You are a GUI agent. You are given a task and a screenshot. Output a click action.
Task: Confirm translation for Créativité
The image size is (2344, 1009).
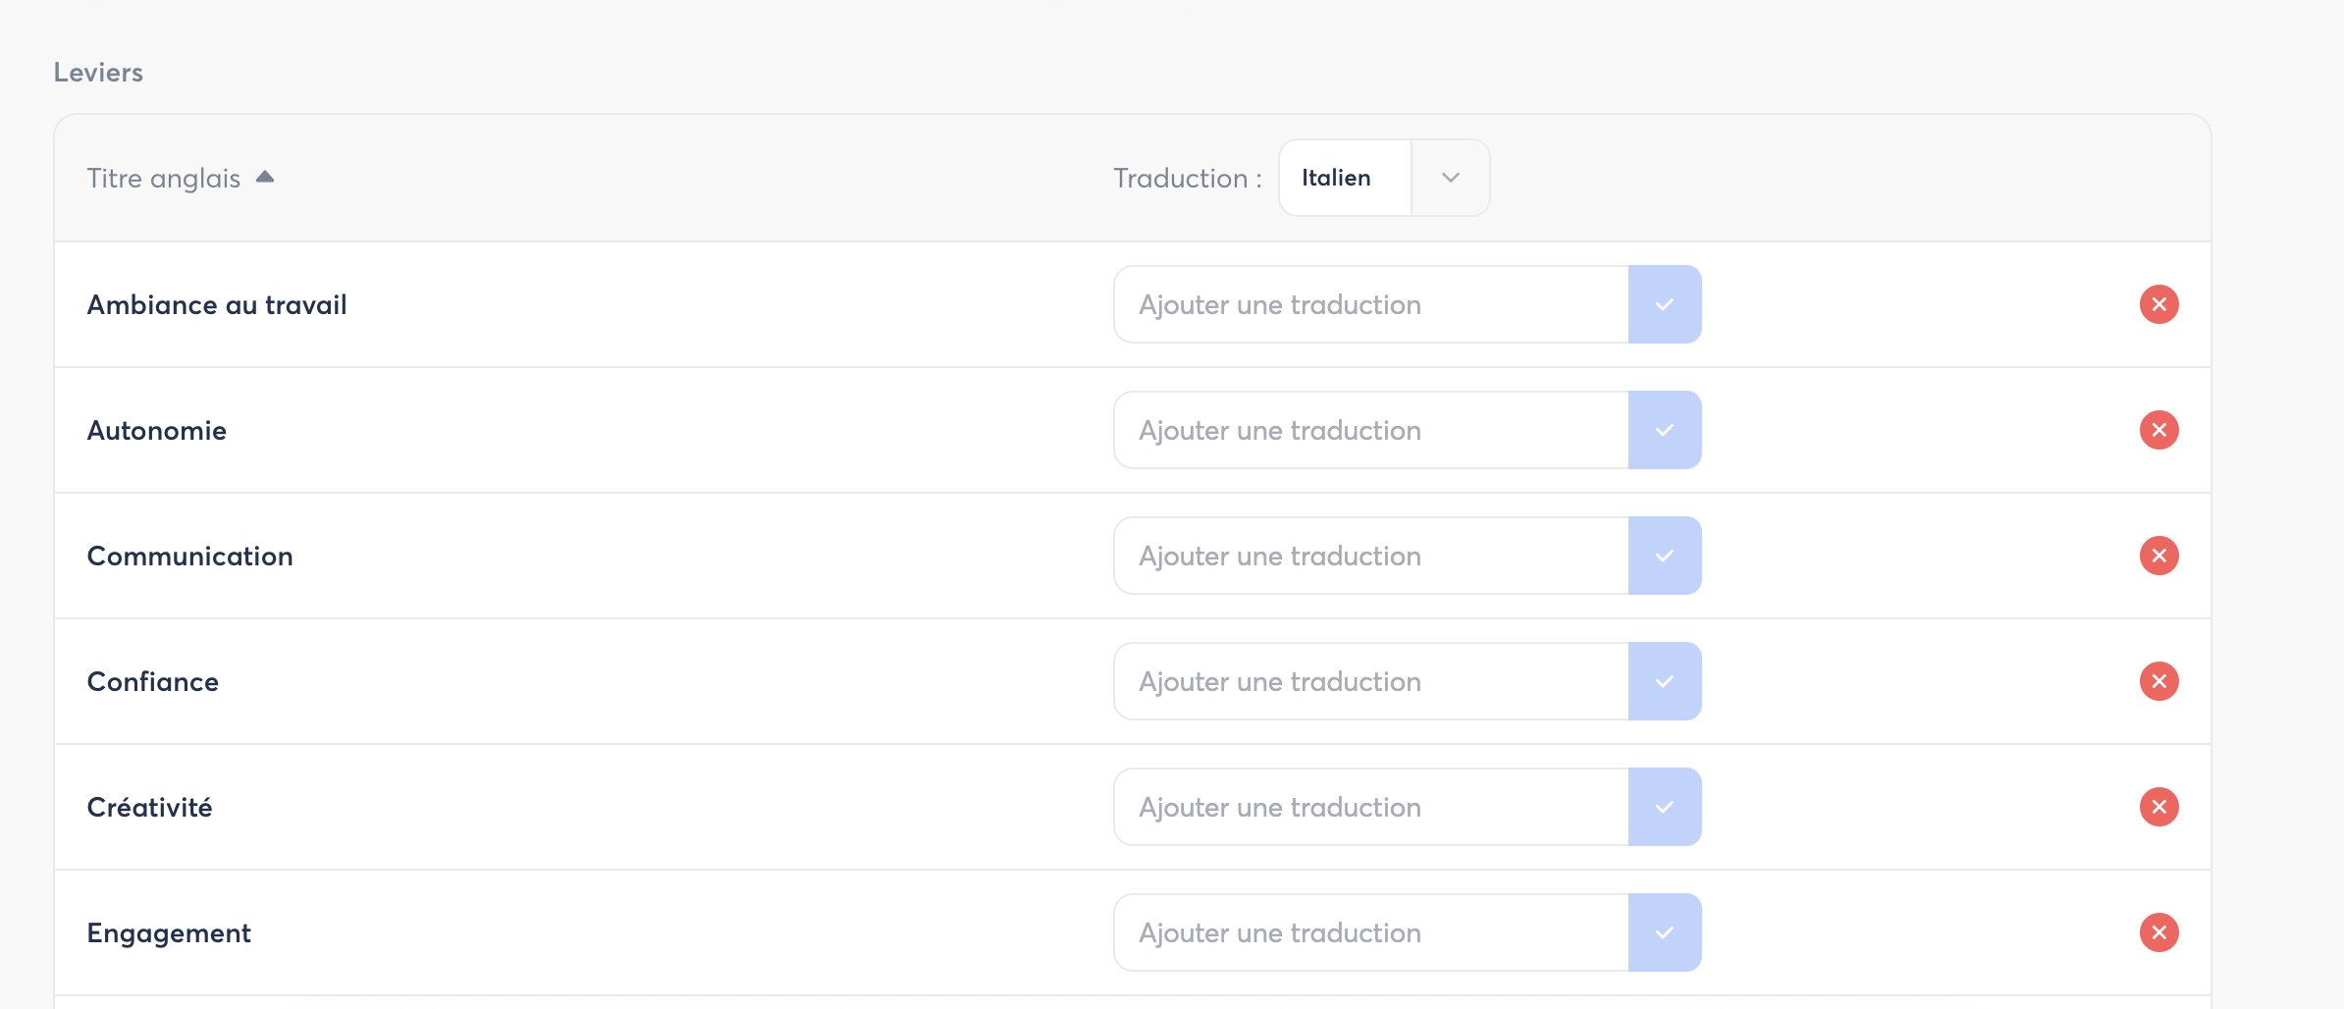pos(1664,807)
